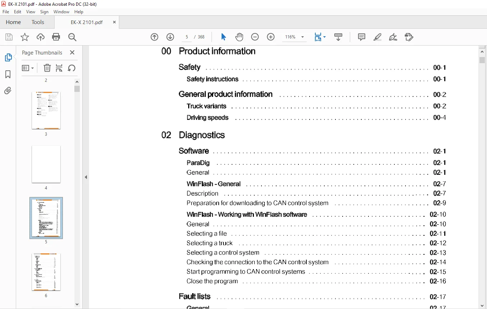
Task: Open the thumbnail options dropdown
Action: click(x=28, y=68)
